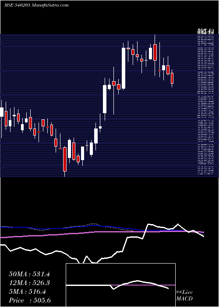Click the Price : 505.6 value
Image resolution: width=219 pixels, height=307 pixels.
pos(30,300)
